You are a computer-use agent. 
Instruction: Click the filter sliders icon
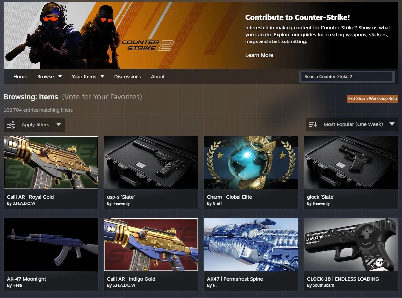click(11, 125)
